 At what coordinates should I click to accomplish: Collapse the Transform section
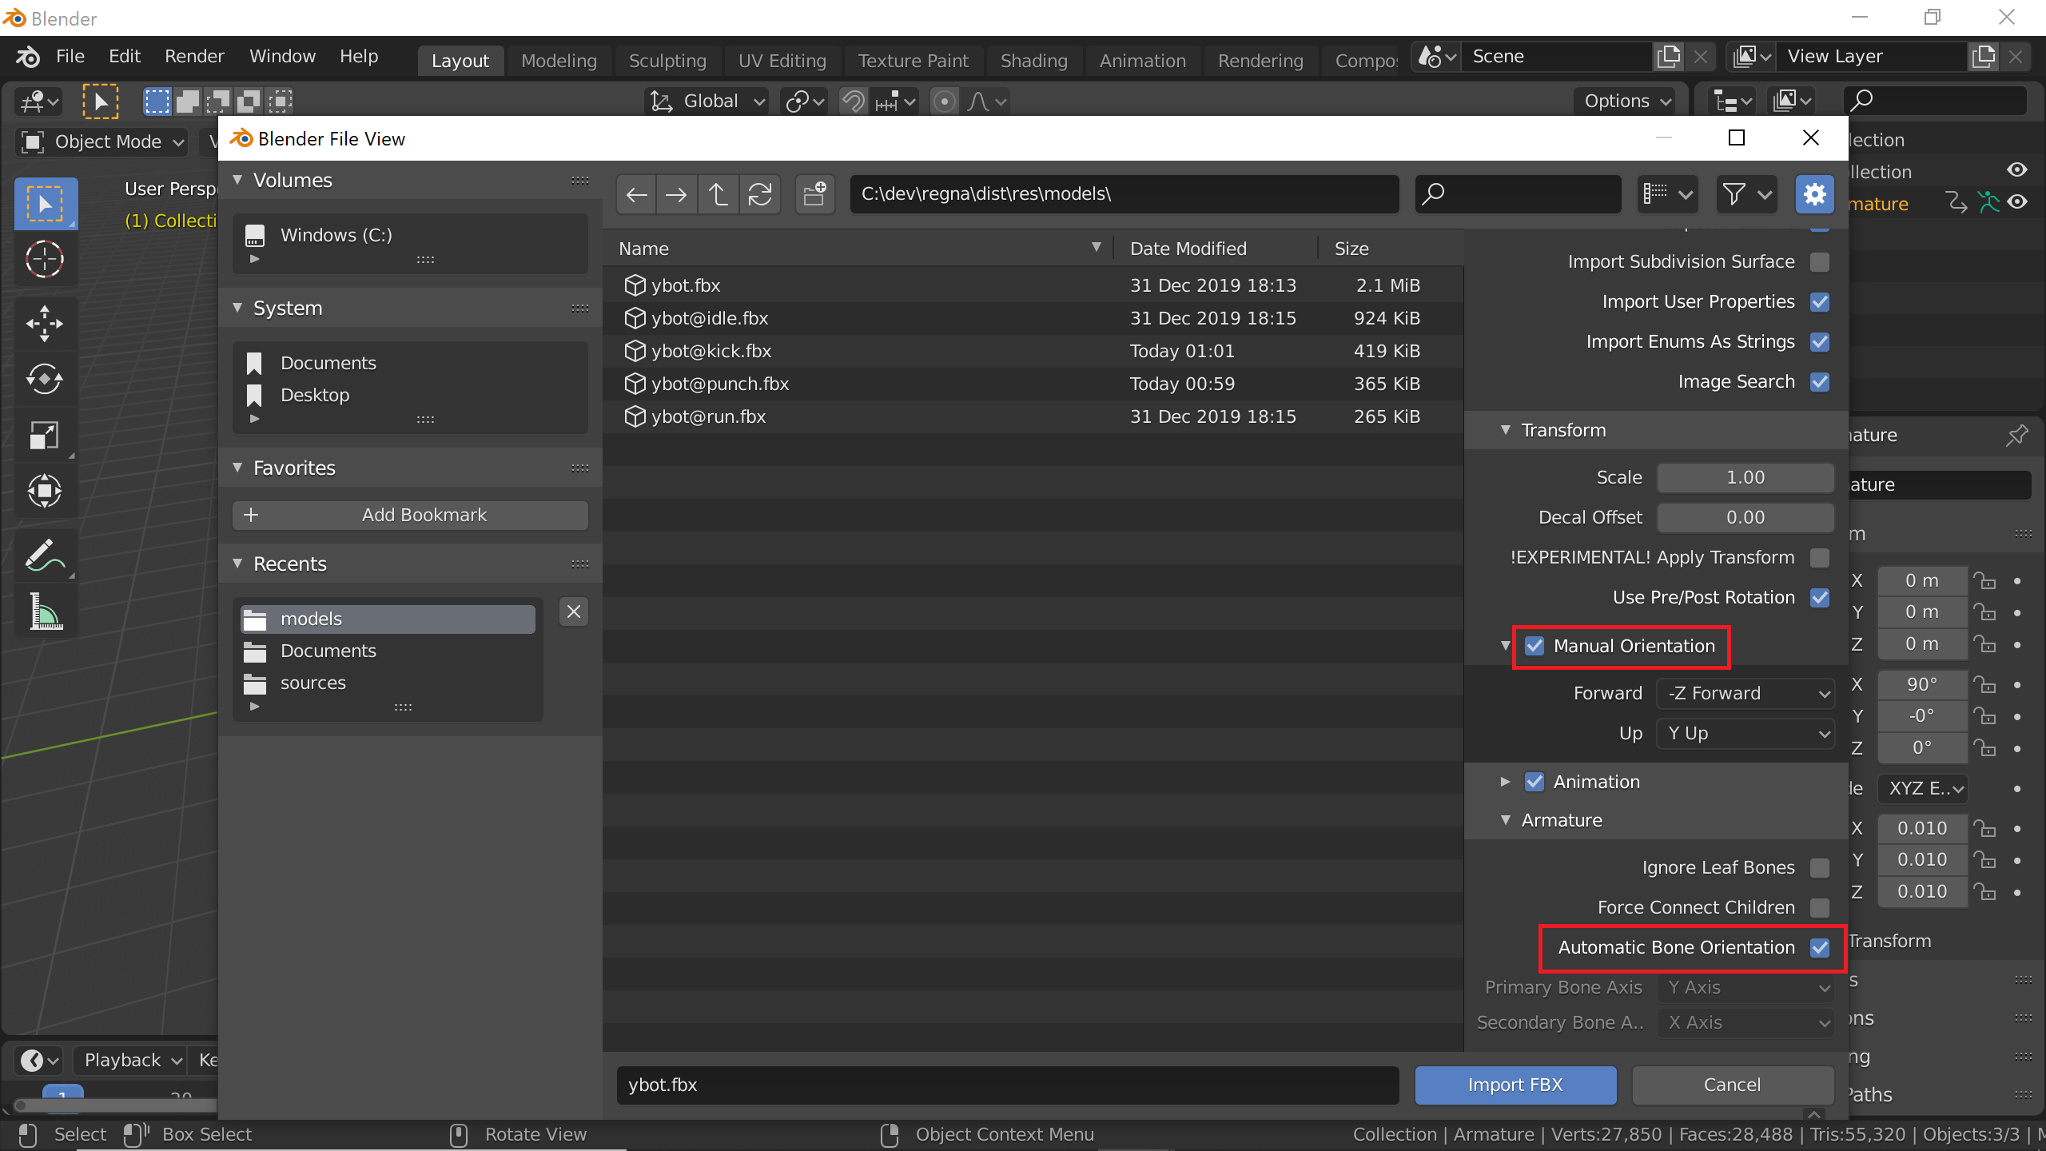point(1506,430)
